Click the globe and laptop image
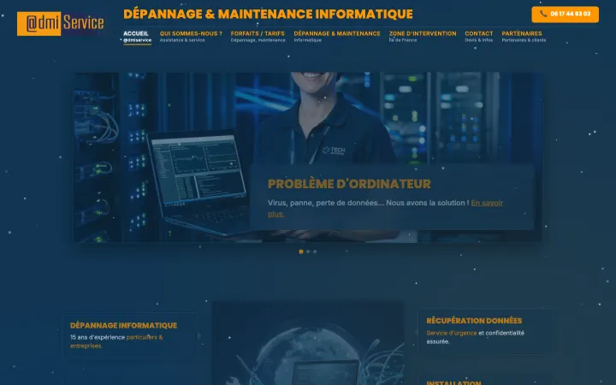This screenshot has width=616, height=385. coord(308,343)
